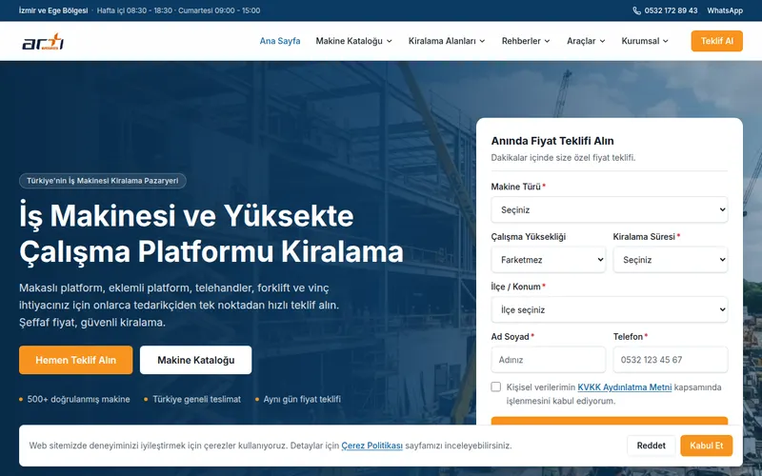
Task: Open Kurumsal navigation menu
Action: tap(645, 41)
